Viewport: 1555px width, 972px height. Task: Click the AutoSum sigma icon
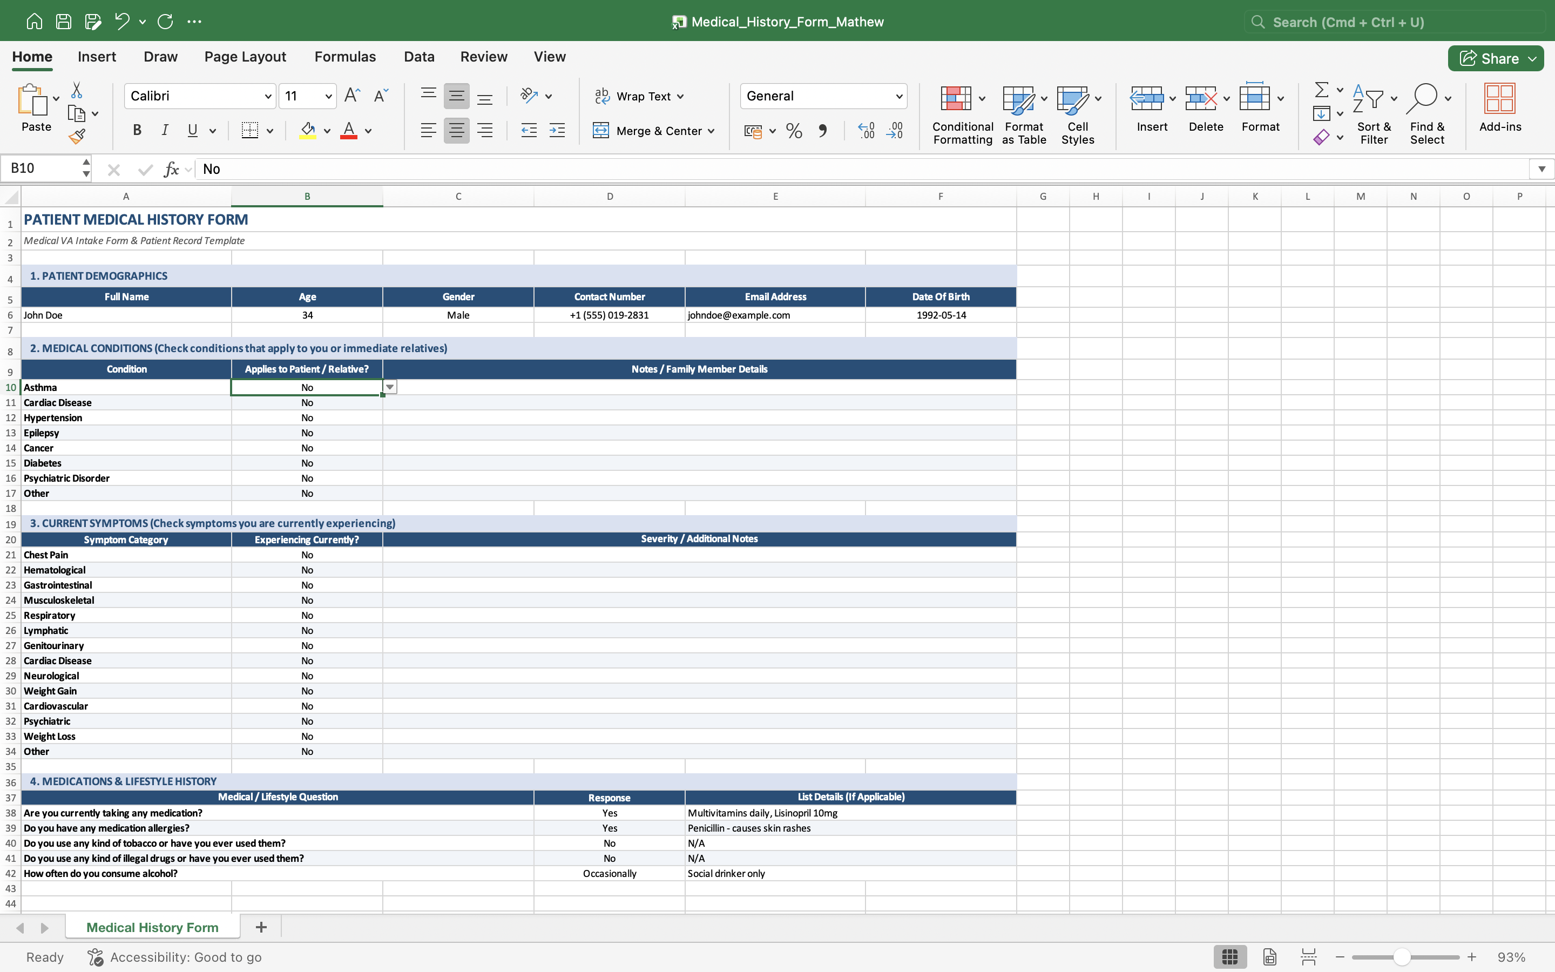click(x=1321, y=89)
